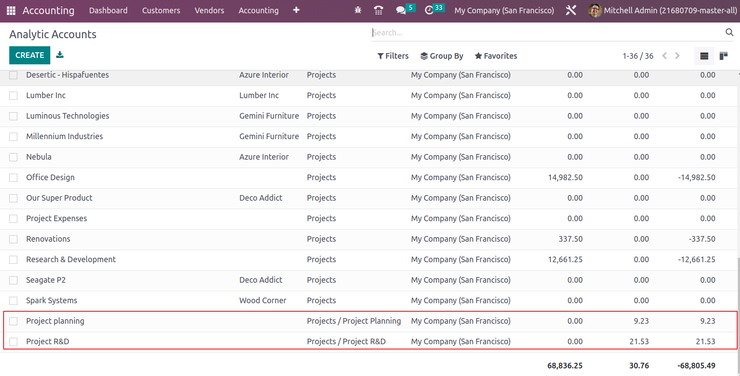Select the Project Expenses checkbox
Screen dimensions: 740x376
click(x=13, y=219)
